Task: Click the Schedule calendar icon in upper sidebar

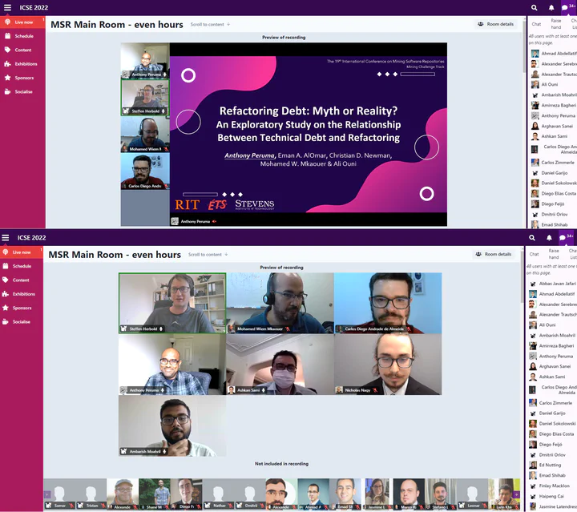Action: coord(7,36)
